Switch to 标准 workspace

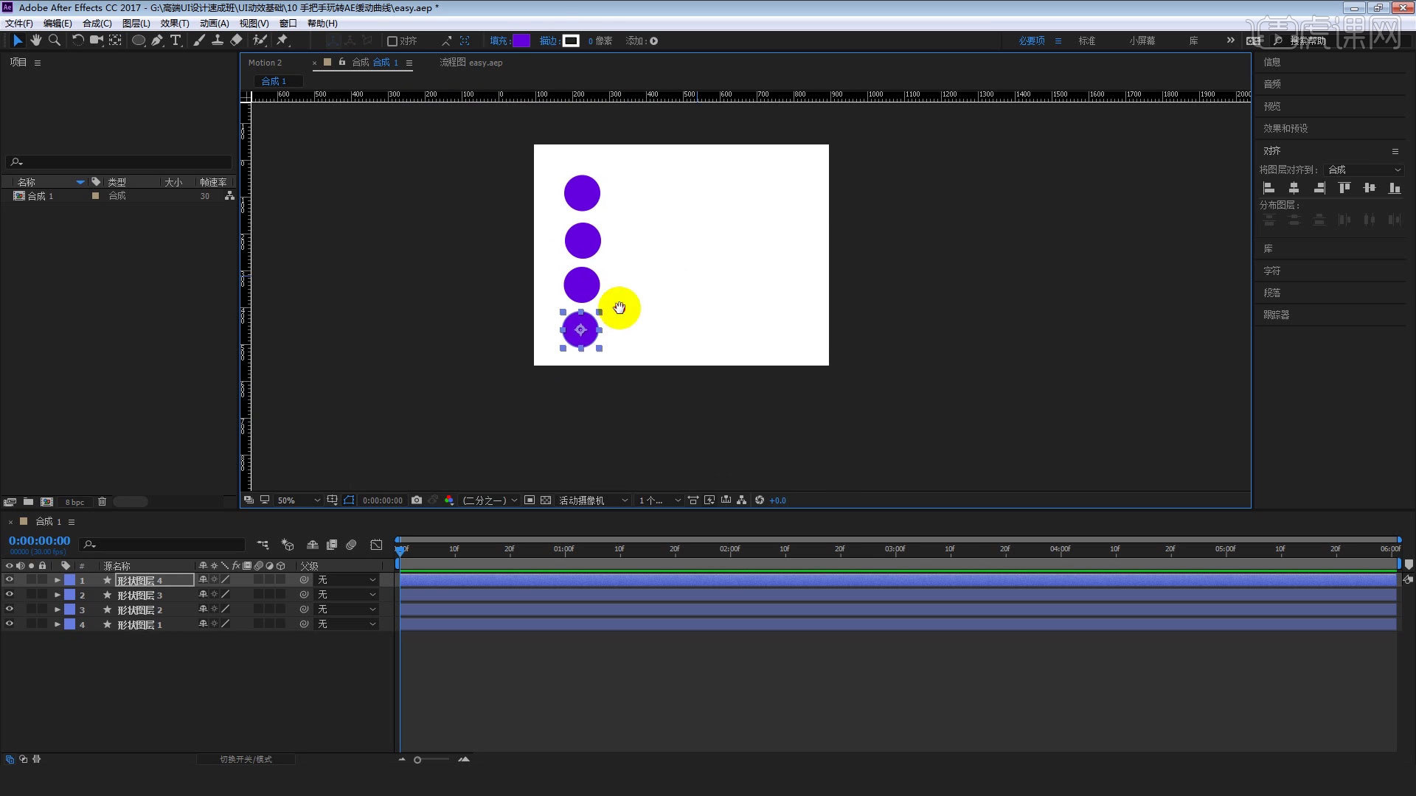click(x=1087, y=41)
